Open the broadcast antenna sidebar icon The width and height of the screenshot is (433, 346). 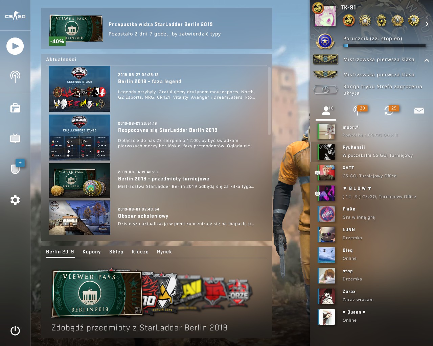click(15, 77)
